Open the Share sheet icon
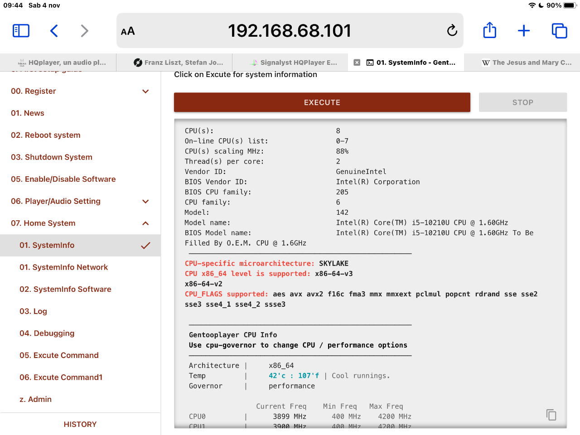Screen dimensions: 580x435 point(489,31)
